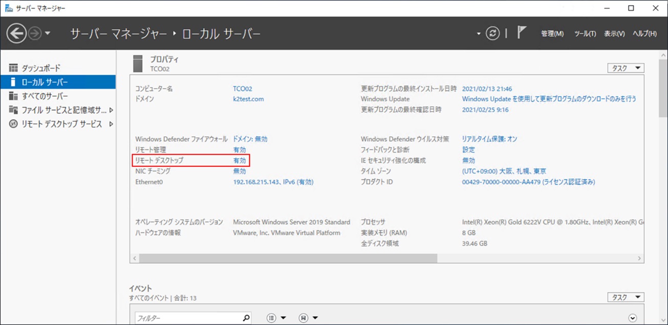Open the navigation history dropdown arrow
Image resolution: width=668 pixels, height=325 pixels.
tap(48, 34)
